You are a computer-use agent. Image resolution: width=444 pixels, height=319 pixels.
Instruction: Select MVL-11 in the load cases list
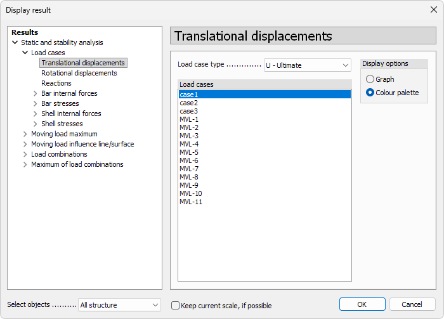264,202
